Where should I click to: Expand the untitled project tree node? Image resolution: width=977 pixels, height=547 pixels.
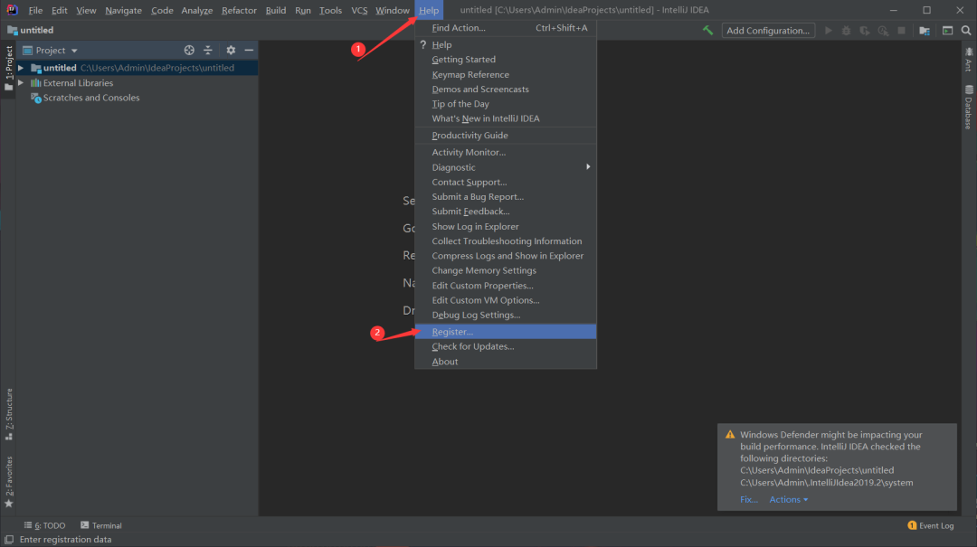pos(21,67)
